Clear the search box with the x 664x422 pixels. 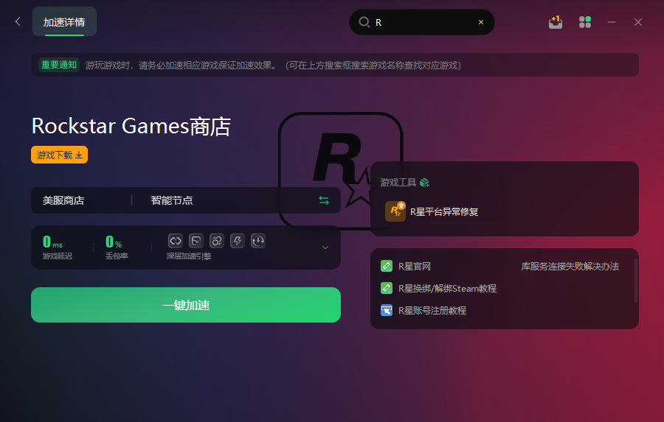(481, 22)
